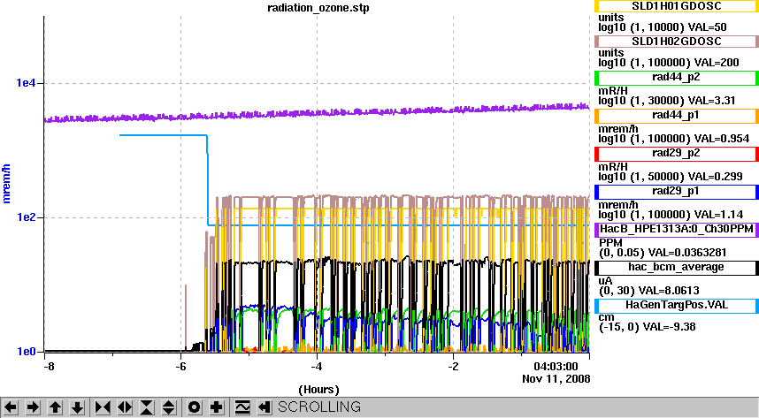Click the SCROLLING status text
This screenshot has height=418, width=759.
click(319, 407)
